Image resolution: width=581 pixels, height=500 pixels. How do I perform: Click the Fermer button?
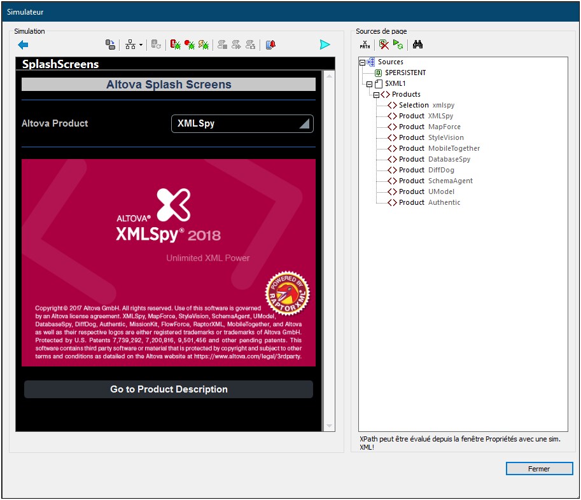coord(539,469)
